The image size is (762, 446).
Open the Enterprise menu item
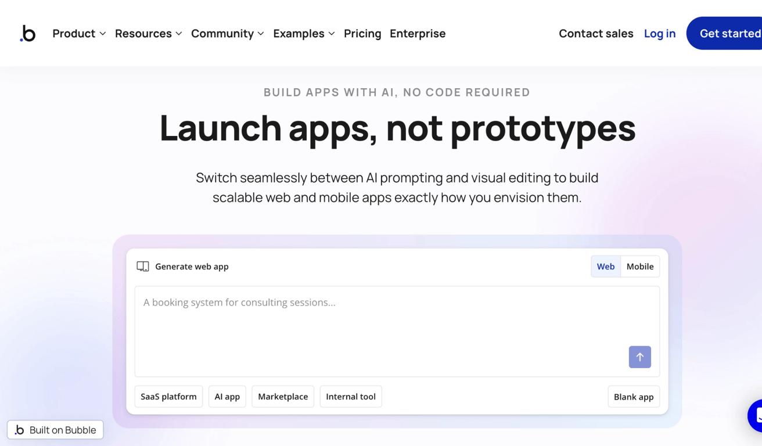tap(418, 33)
